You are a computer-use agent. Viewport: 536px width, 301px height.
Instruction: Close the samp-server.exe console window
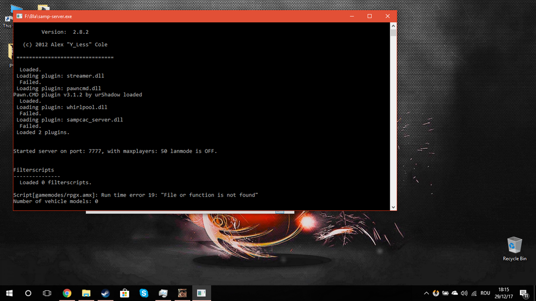(388, 17)
